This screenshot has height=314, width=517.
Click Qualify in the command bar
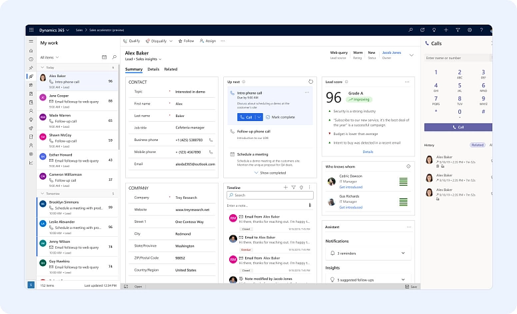(x=131, y=41)
